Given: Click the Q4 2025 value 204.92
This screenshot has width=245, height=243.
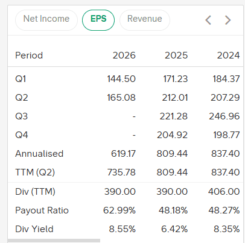Looking at the screenshot, I should 172,135.
